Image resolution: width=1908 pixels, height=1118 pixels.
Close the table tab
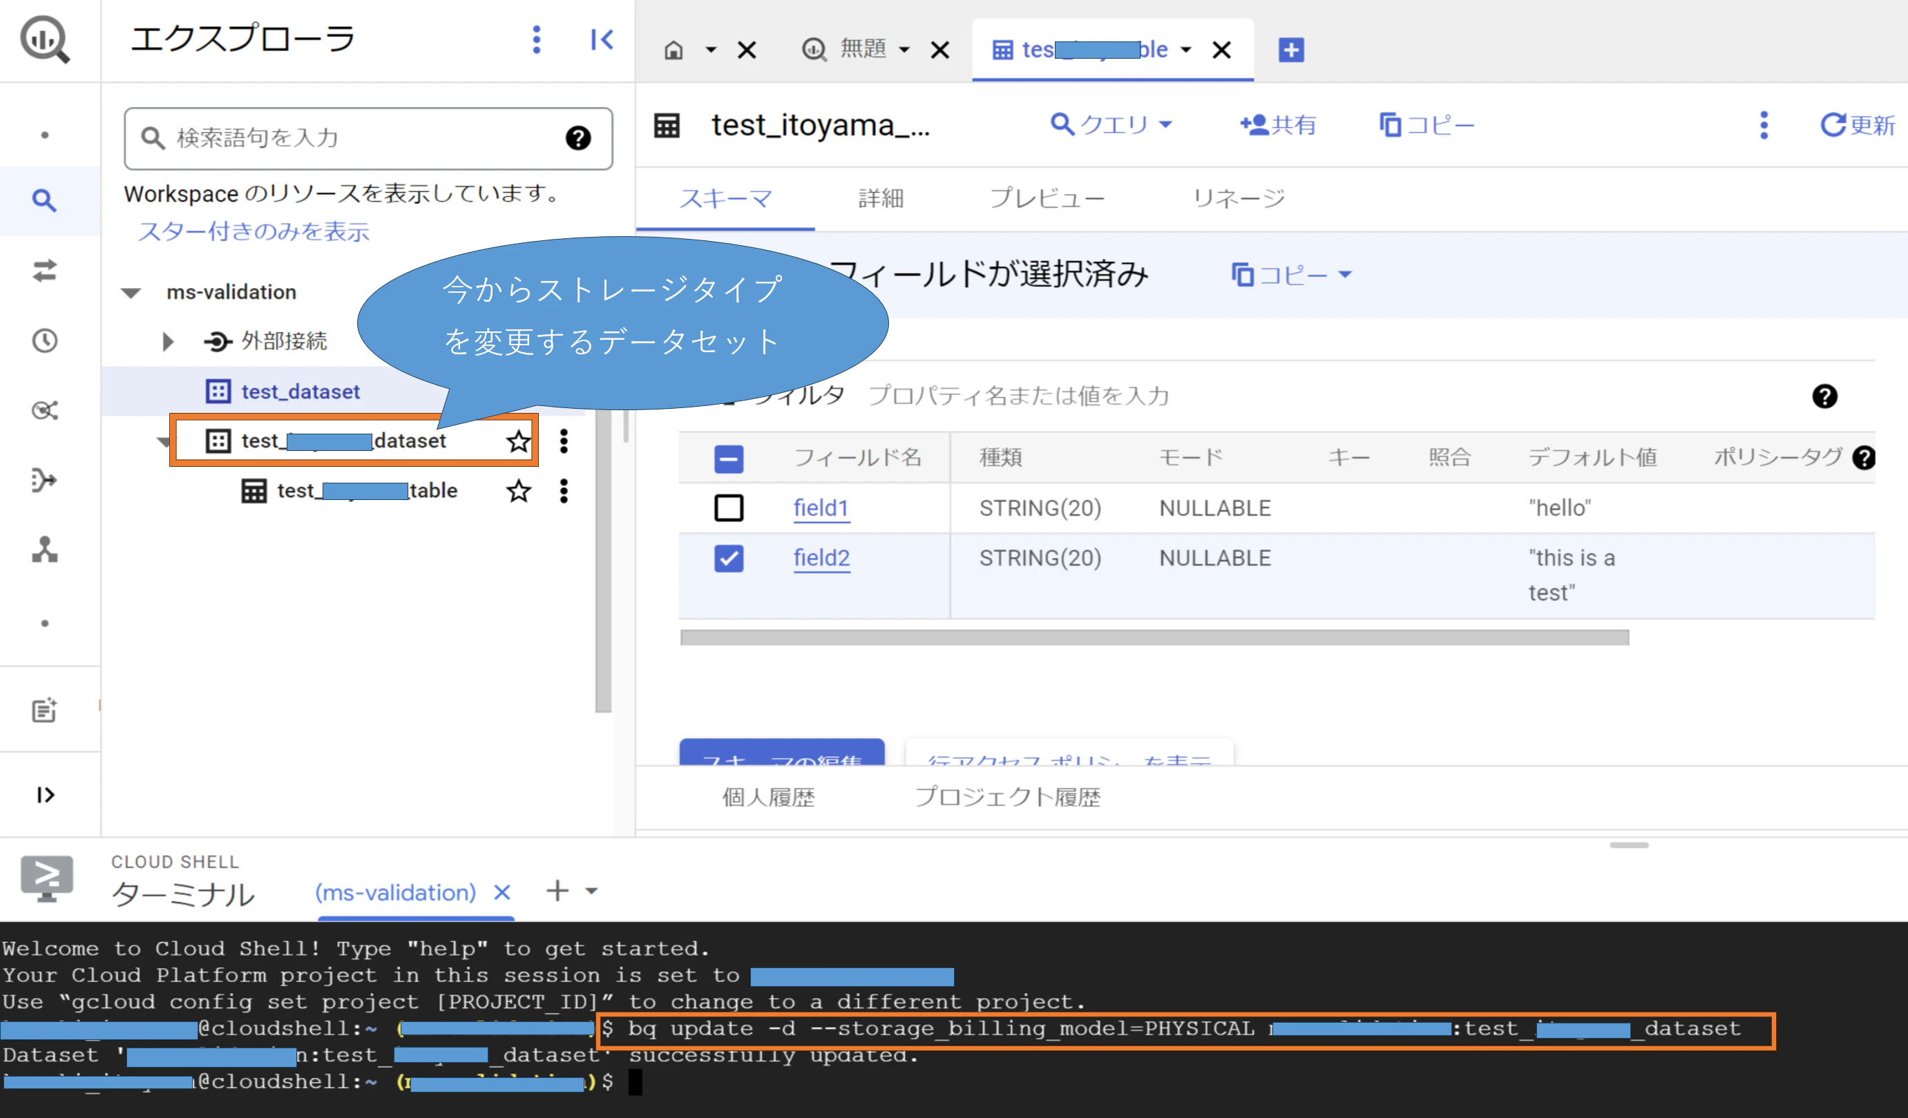[1221, 50]
